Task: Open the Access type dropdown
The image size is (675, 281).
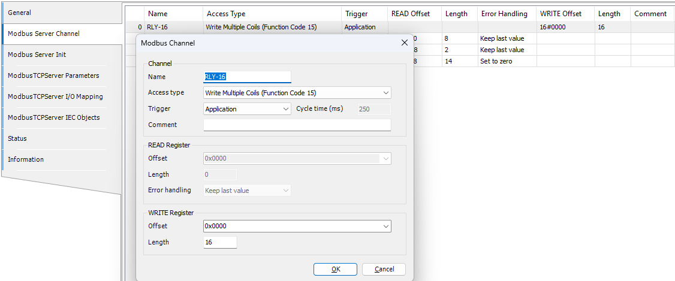Action: coord(297,92)
